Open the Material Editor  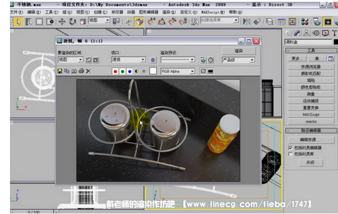point(305,22)
